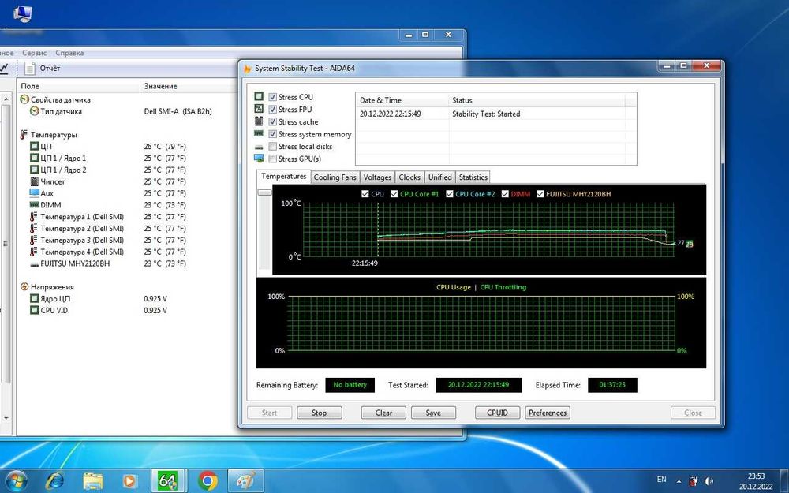Click the GPU monitor icon
Screen dimensions: 789x493
[x=259, y=159]
